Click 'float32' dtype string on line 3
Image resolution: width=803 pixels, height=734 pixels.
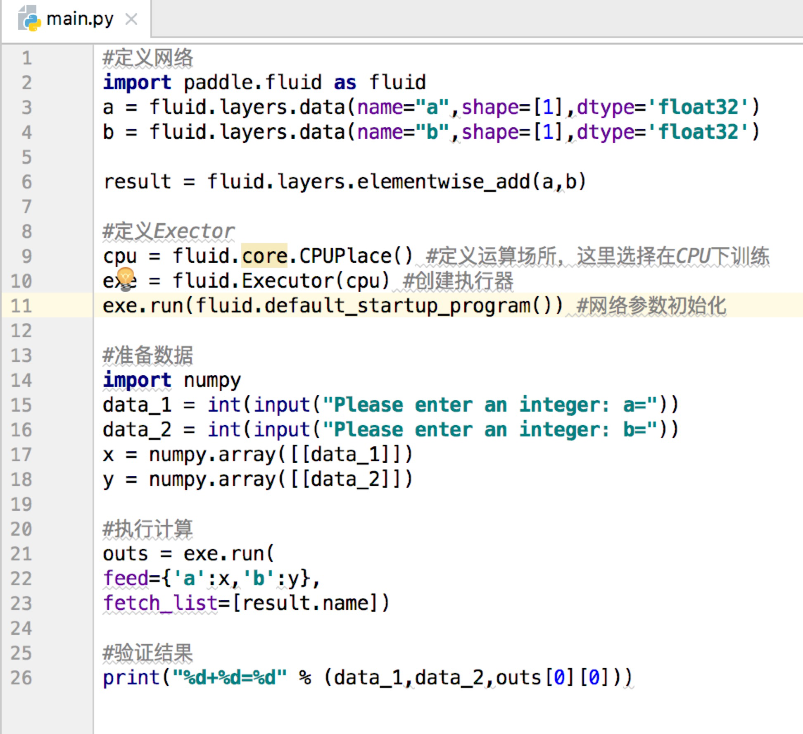698,107
